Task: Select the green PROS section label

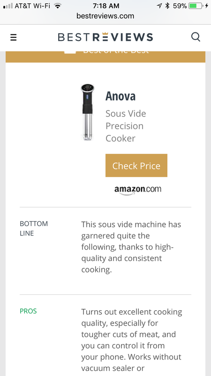Action: 28,311
